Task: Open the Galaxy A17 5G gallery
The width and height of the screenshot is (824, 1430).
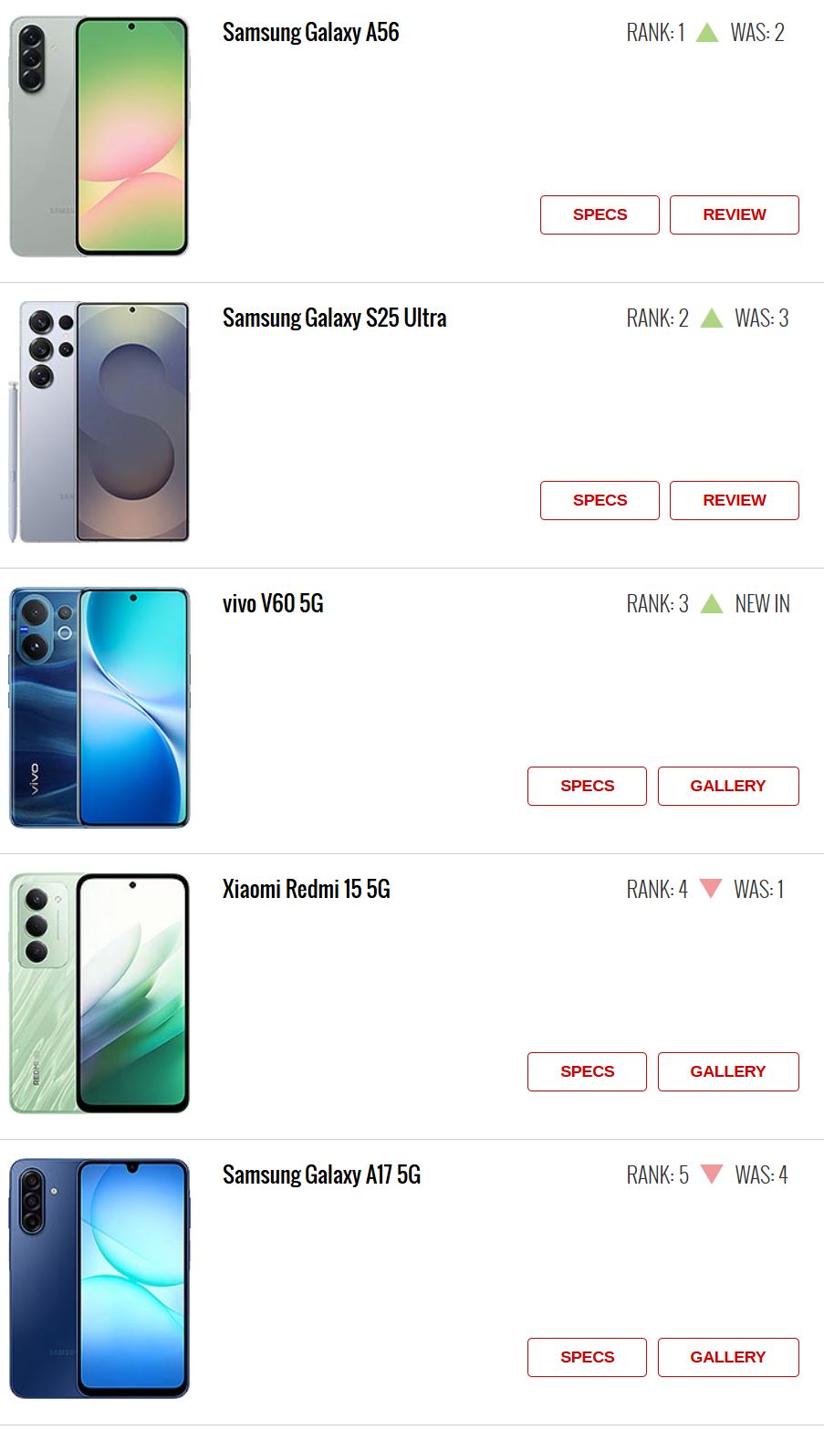Action: click(728, 1357)
